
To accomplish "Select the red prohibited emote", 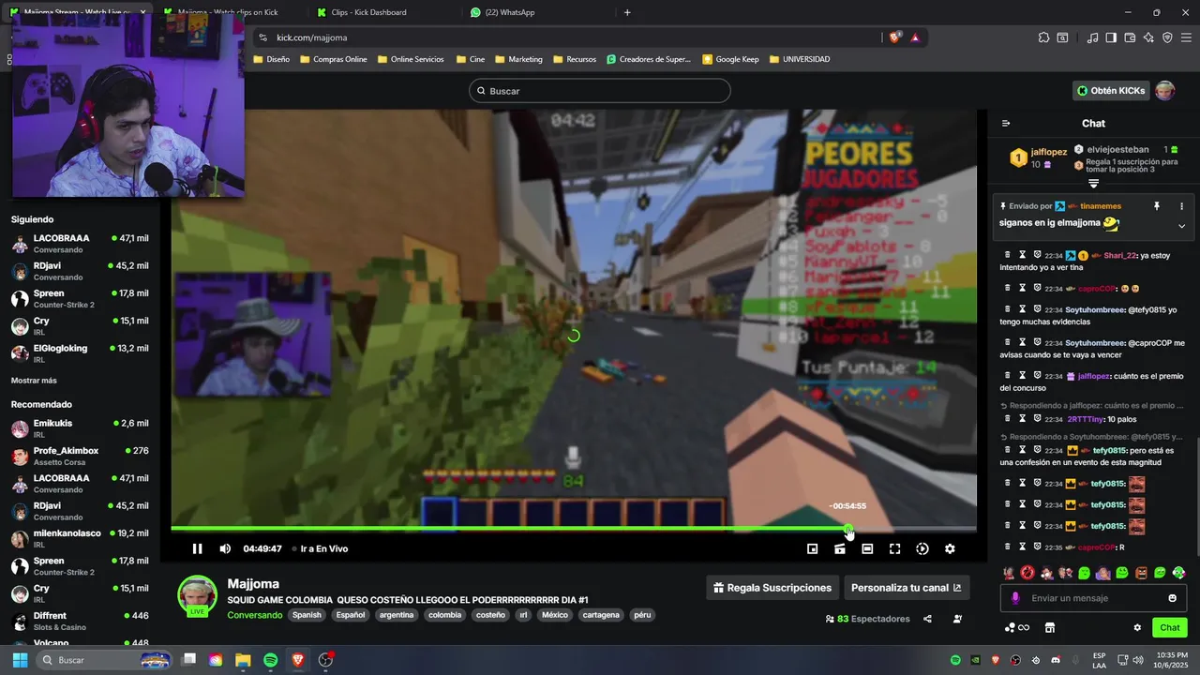I will click(1027, 573).
